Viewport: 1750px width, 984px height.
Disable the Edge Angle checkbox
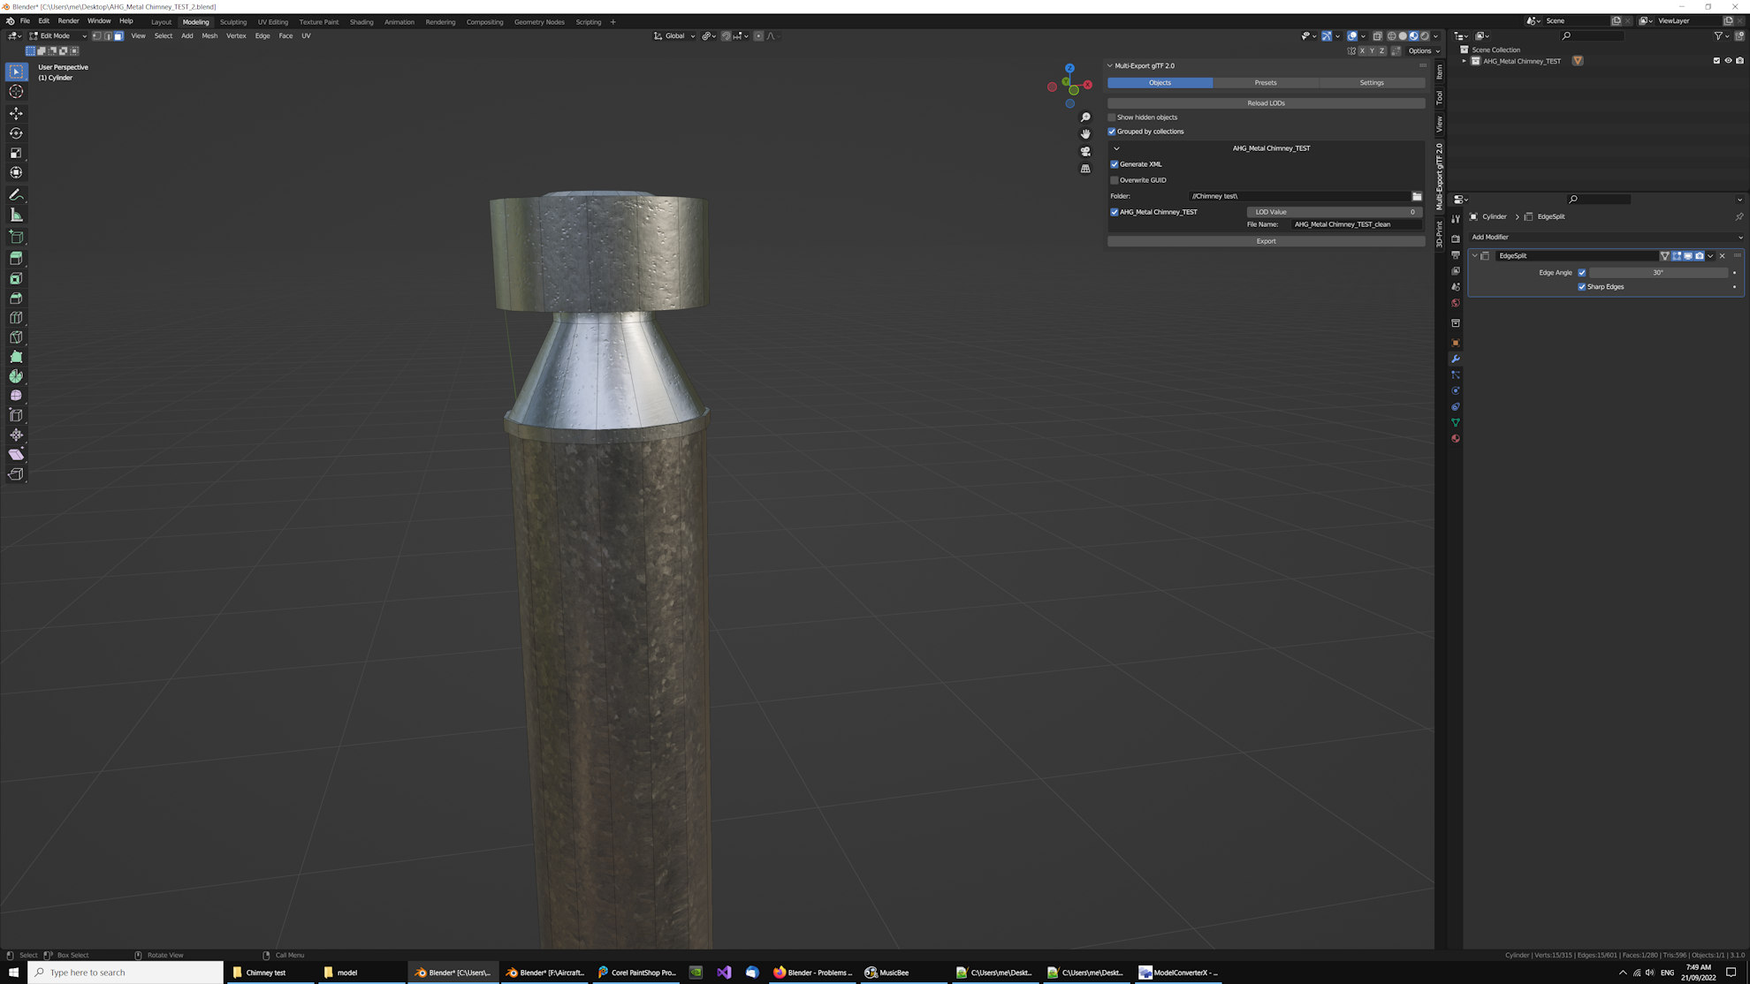(x=1582, y=273)
